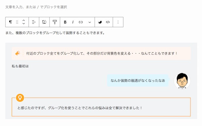The height and width of the screenshot is (126, 202).
Task: Open the block margin spacing control
Action: point(55,22)
